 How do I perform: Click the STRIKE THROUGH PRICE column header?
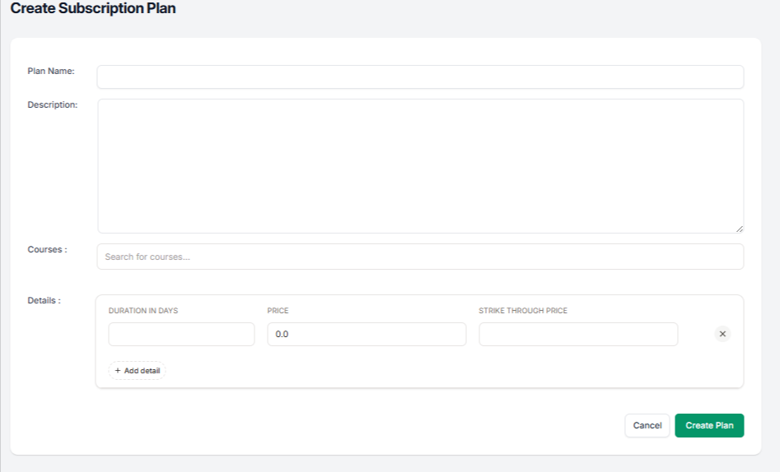pyautogui.click(x=523, y=311)
